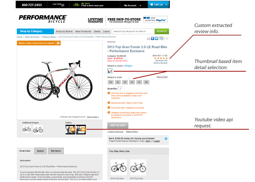This screenshot has height=182, width=255.
Task: Open the Shop by Category menu
Action: tap(35, 31)
